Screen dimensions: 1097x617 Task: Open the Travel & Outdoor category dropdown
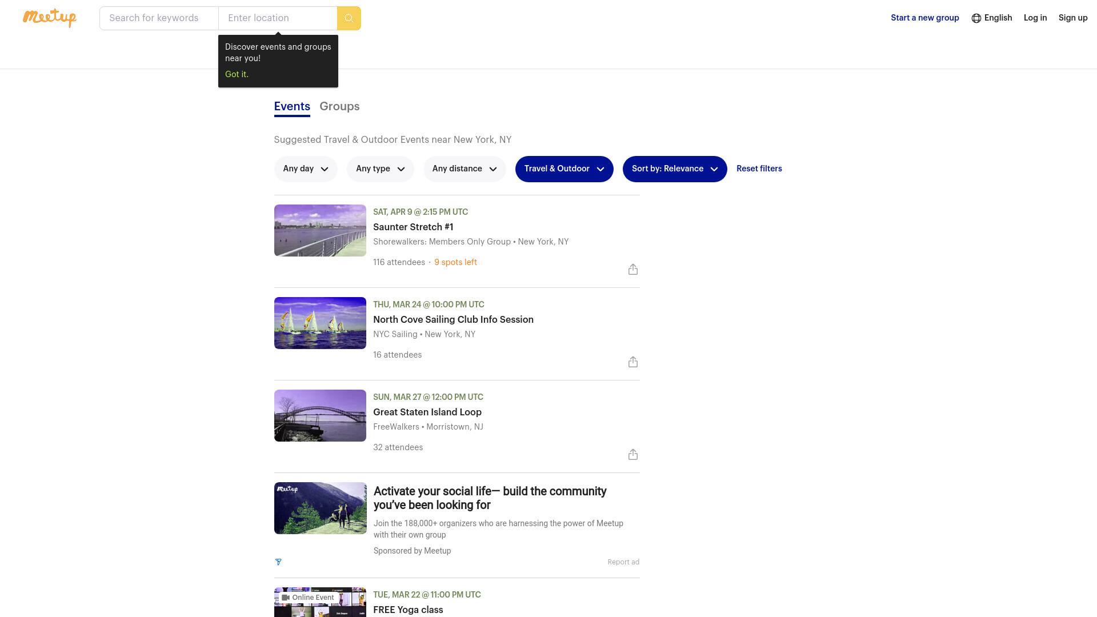click(x=564, y=169)
